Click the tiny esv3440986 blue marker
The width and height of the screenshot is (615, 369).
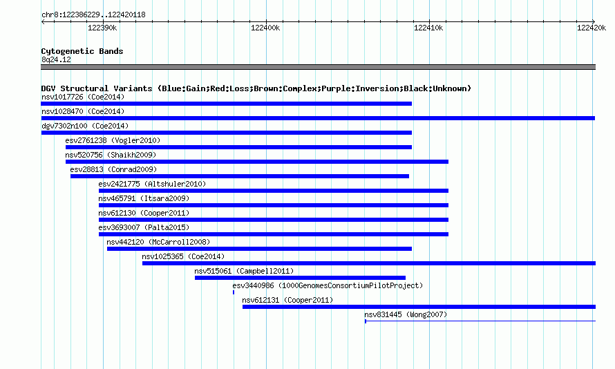pos(234,292)
